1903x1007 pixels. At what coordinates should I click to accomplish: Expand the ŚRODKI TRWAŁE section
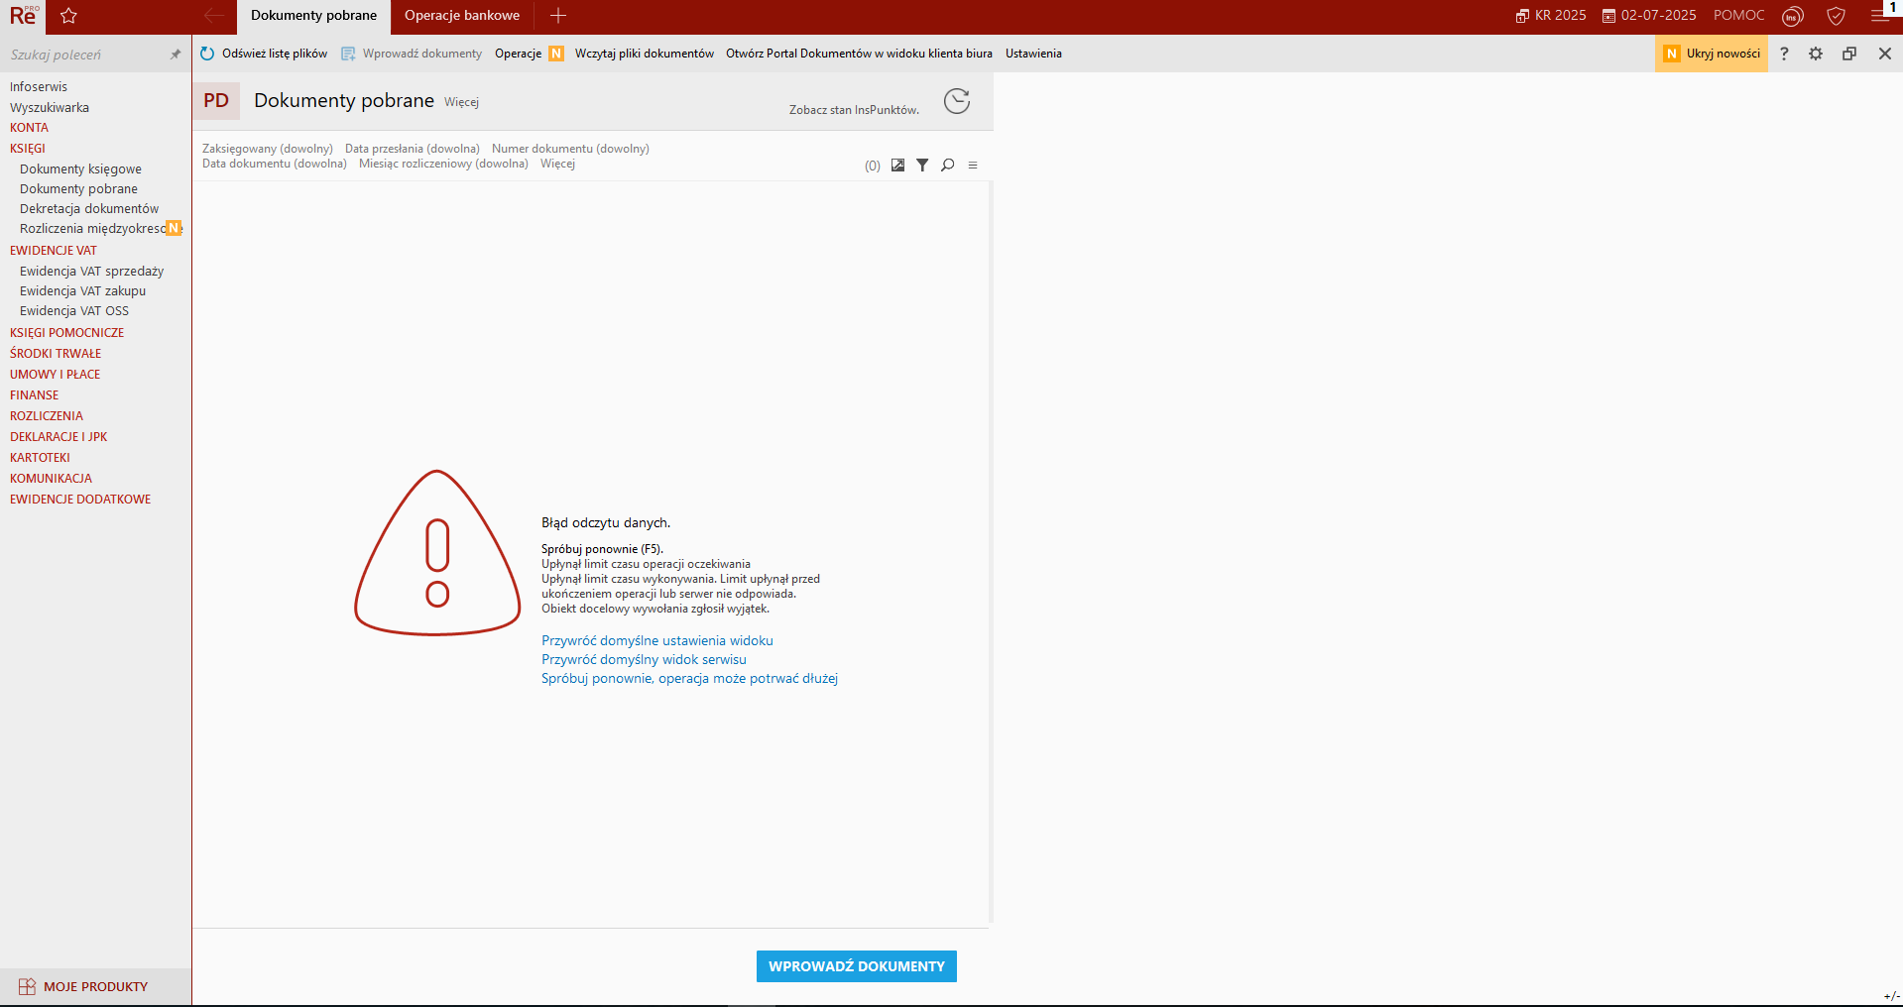[x=56, y=354]
